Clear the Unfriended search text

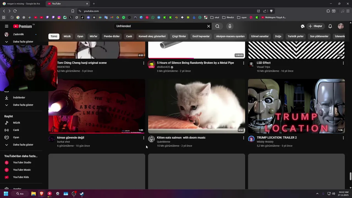[x=208, y=26]
